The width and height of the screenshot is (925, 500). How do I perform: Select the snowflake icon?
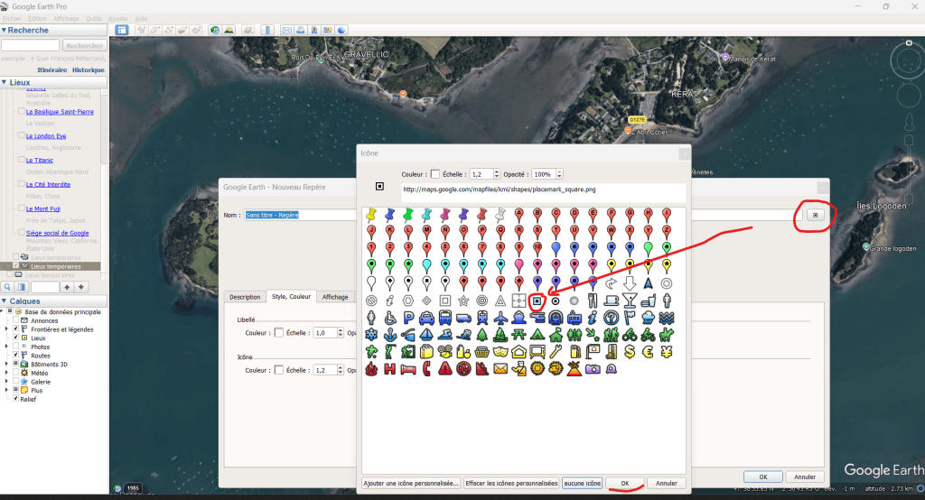click(x=371, y=336)
